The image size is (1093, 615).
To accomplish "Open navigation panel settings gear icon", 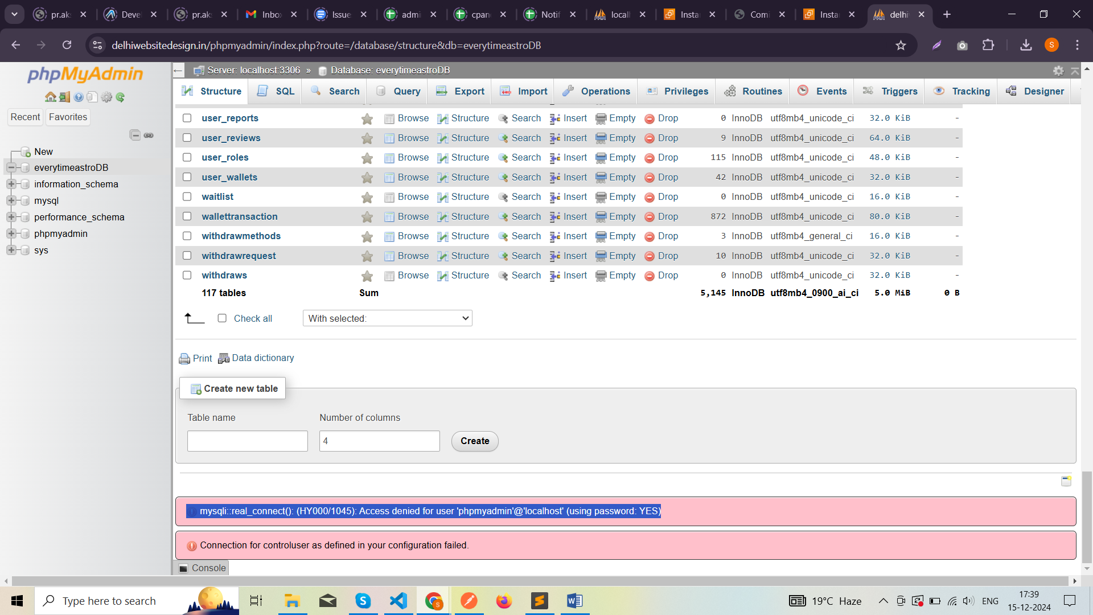I will click(106, 97).
